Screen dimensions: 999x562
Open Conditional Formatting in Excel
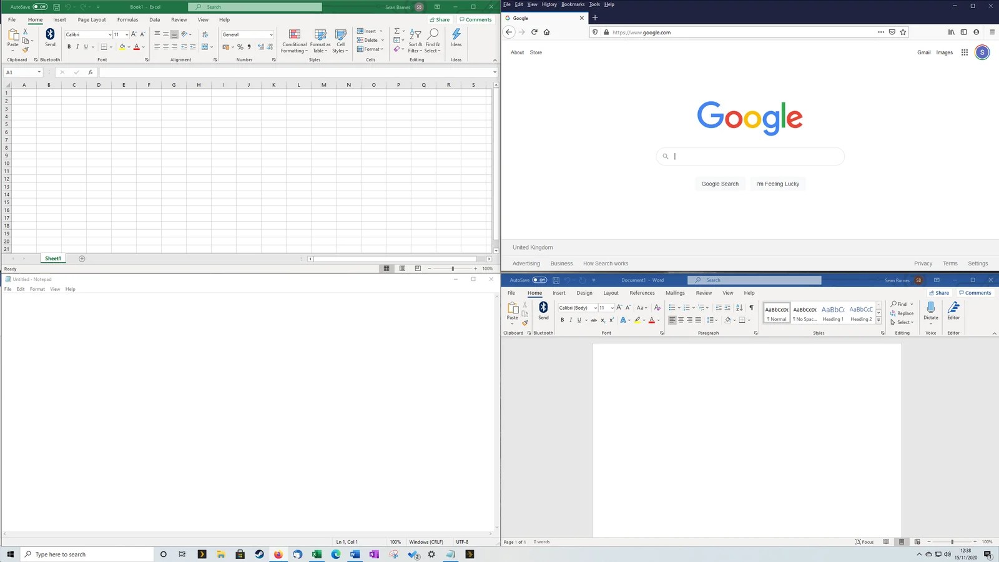point(294,41)
